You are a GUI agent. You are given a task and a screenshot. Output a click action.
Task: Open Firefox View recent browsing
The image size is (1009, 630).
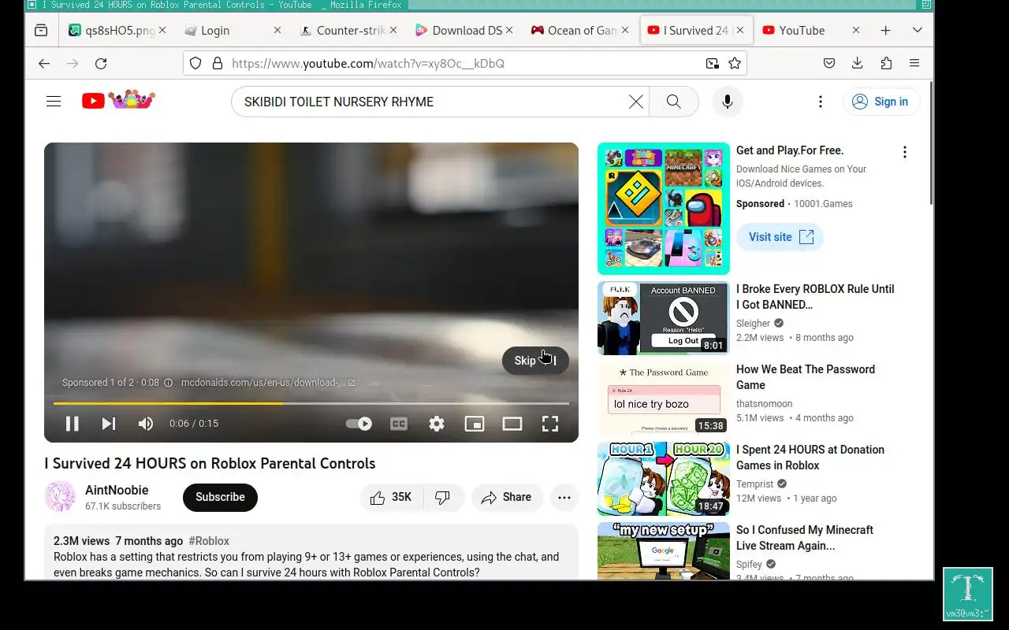click(41, 30)
